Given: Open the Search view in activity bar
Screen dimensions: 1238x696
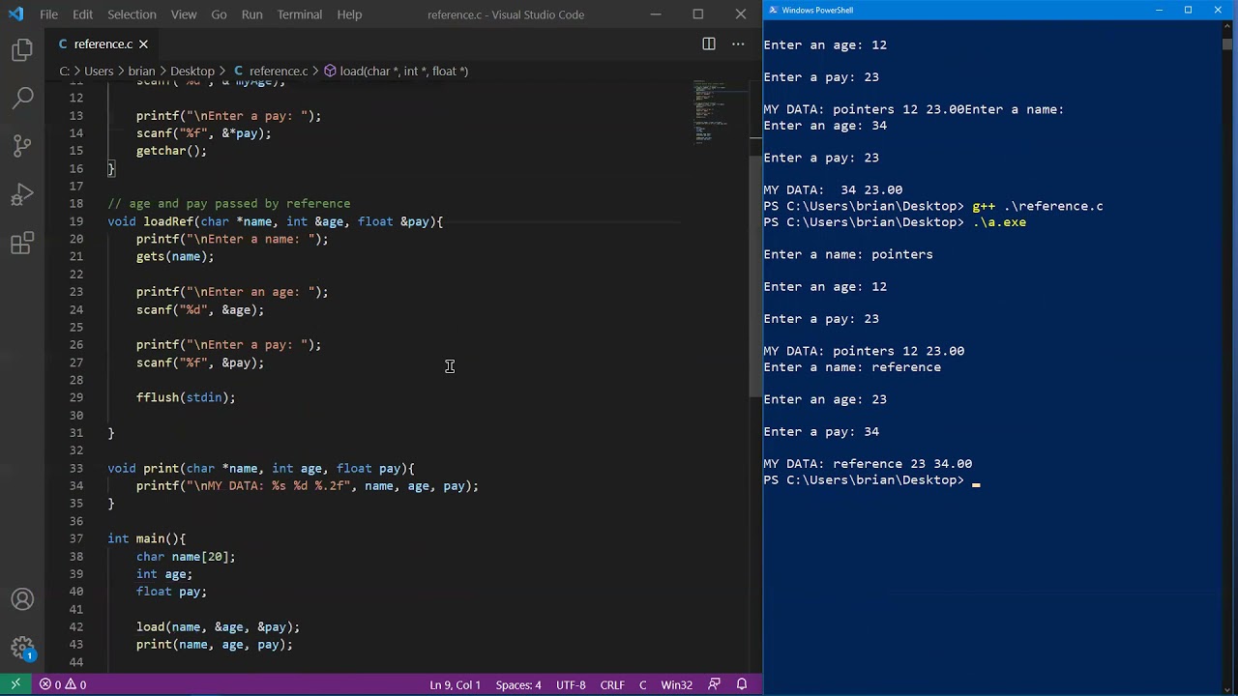Looking at the screenshot, I should (x=22, y=98).
